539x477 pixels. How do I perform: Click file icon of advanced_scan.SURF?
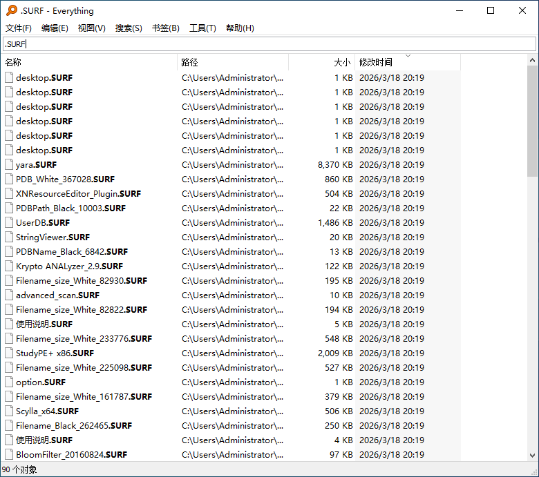[x=9, y=295]
